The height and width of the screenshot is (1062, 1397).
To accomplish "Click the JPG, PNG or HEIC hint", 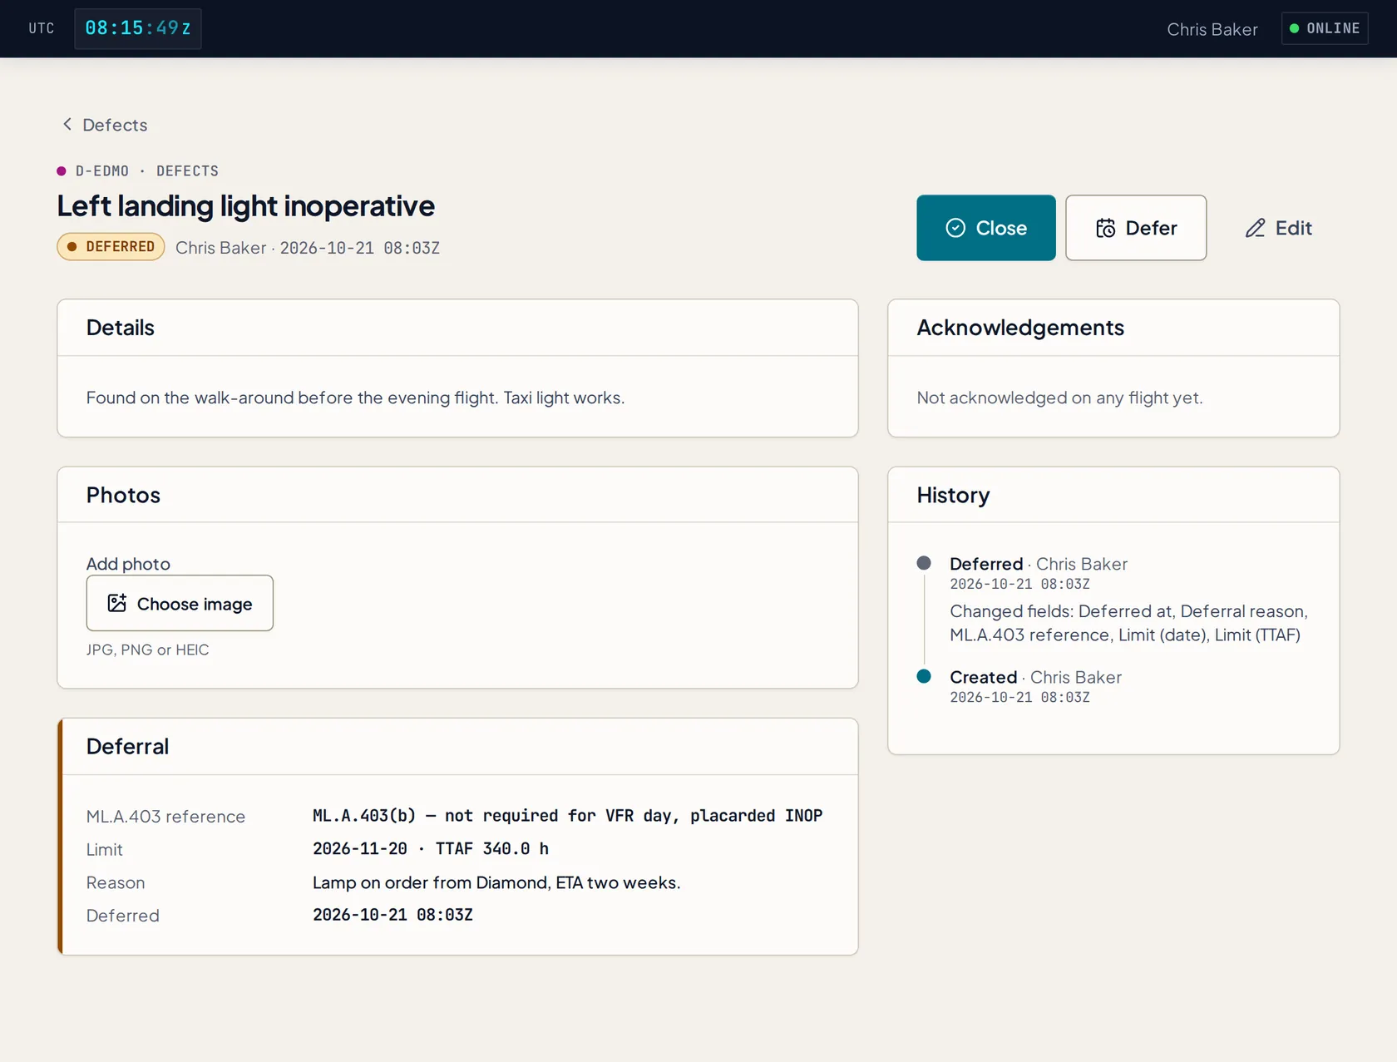I will [x=147, y=650].
